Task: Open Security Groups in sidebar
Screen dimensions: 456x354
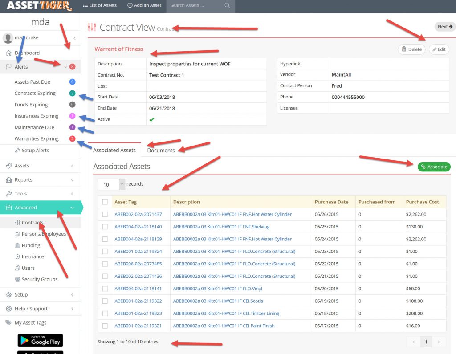Action: click(x=39, y=279)
